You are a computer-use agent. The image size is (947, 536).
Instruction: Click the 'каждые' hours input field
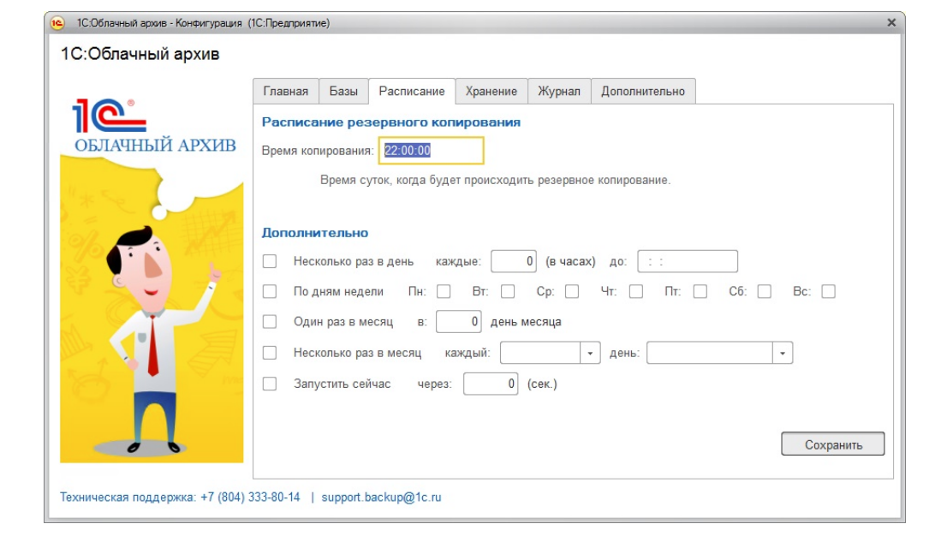[x=514, y=261]
